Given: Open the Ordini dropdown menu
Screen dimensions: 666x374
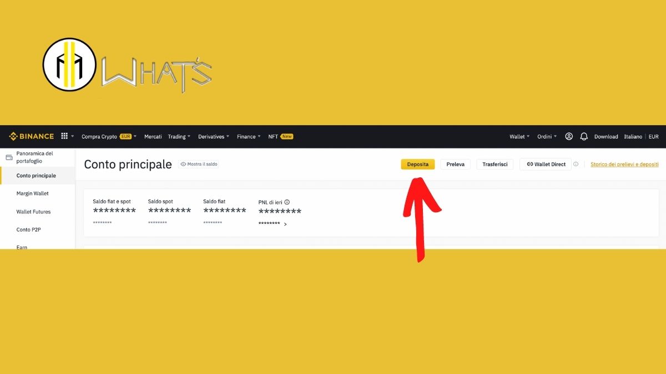Looking at the screenshot, I should (546, 136).
